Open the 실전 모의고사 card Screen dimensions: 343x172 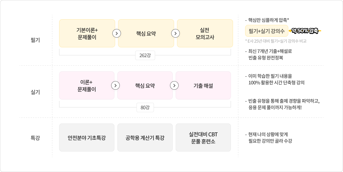coord(205,33)
